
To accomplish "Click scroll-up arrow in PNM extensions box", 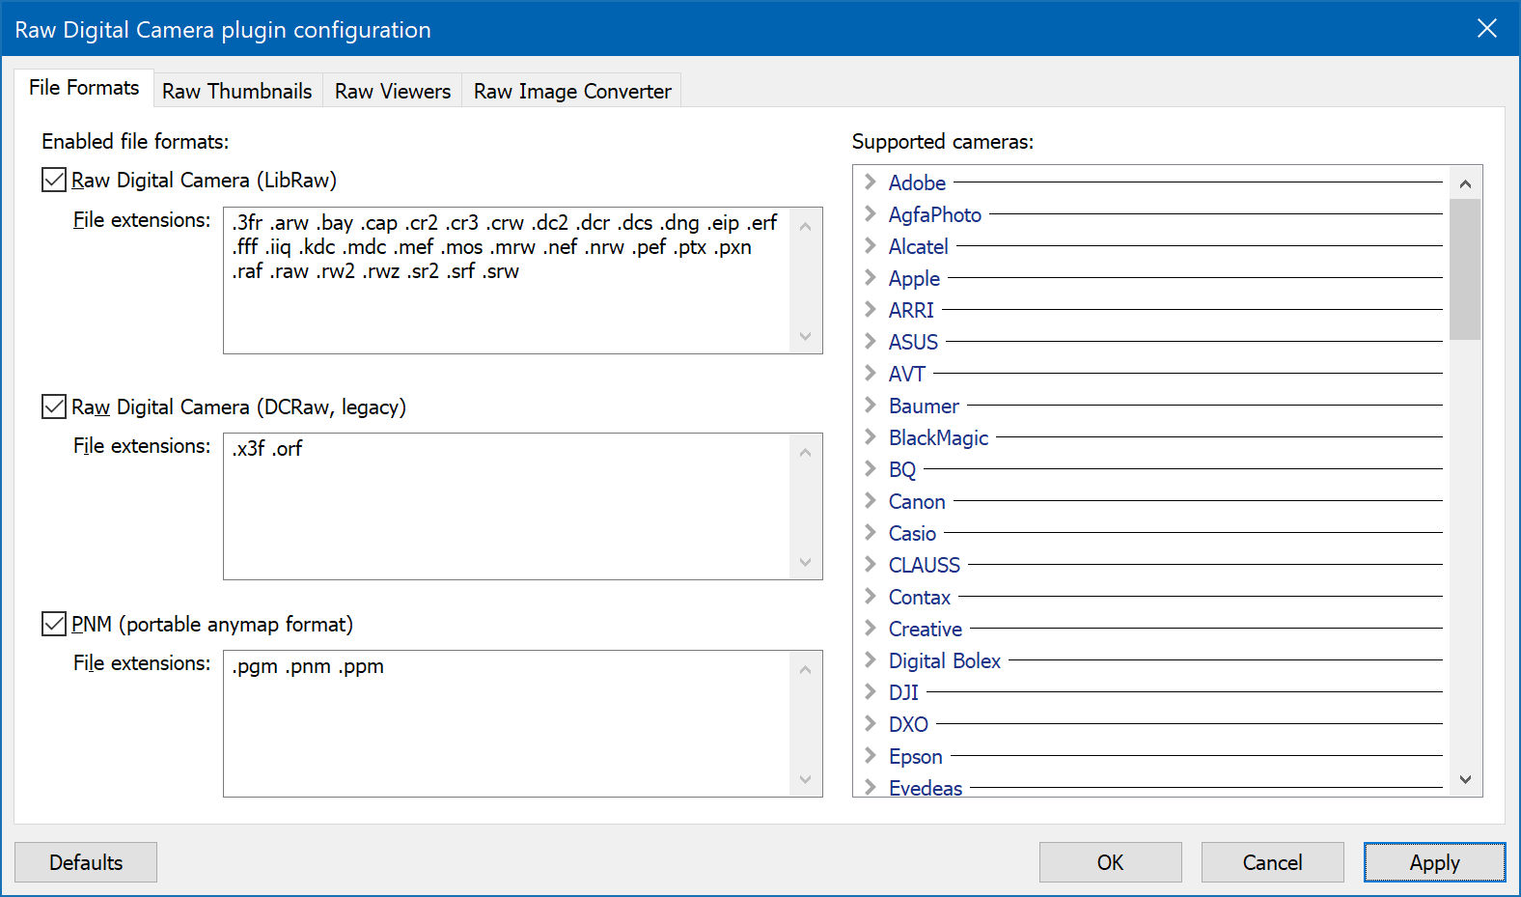I will click(806, 669).
